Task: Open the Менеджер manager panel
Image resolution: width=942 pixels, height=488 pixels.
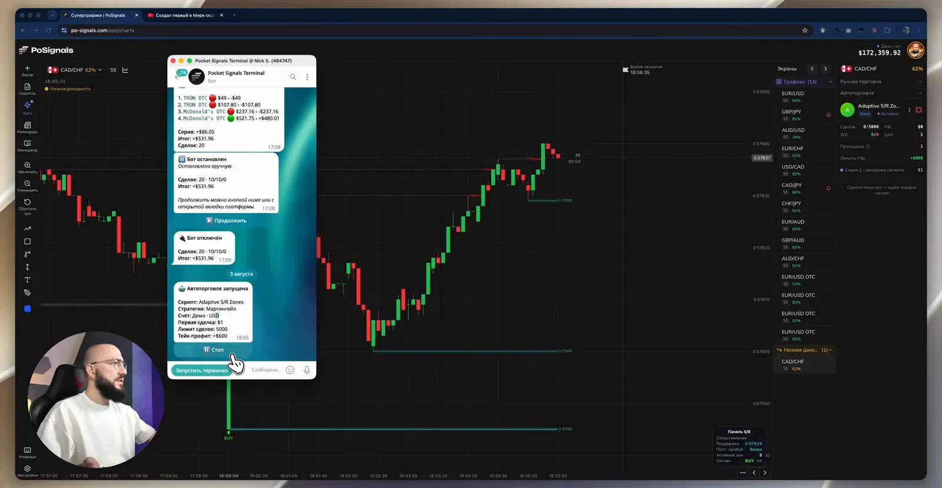Action: point(27,145)
